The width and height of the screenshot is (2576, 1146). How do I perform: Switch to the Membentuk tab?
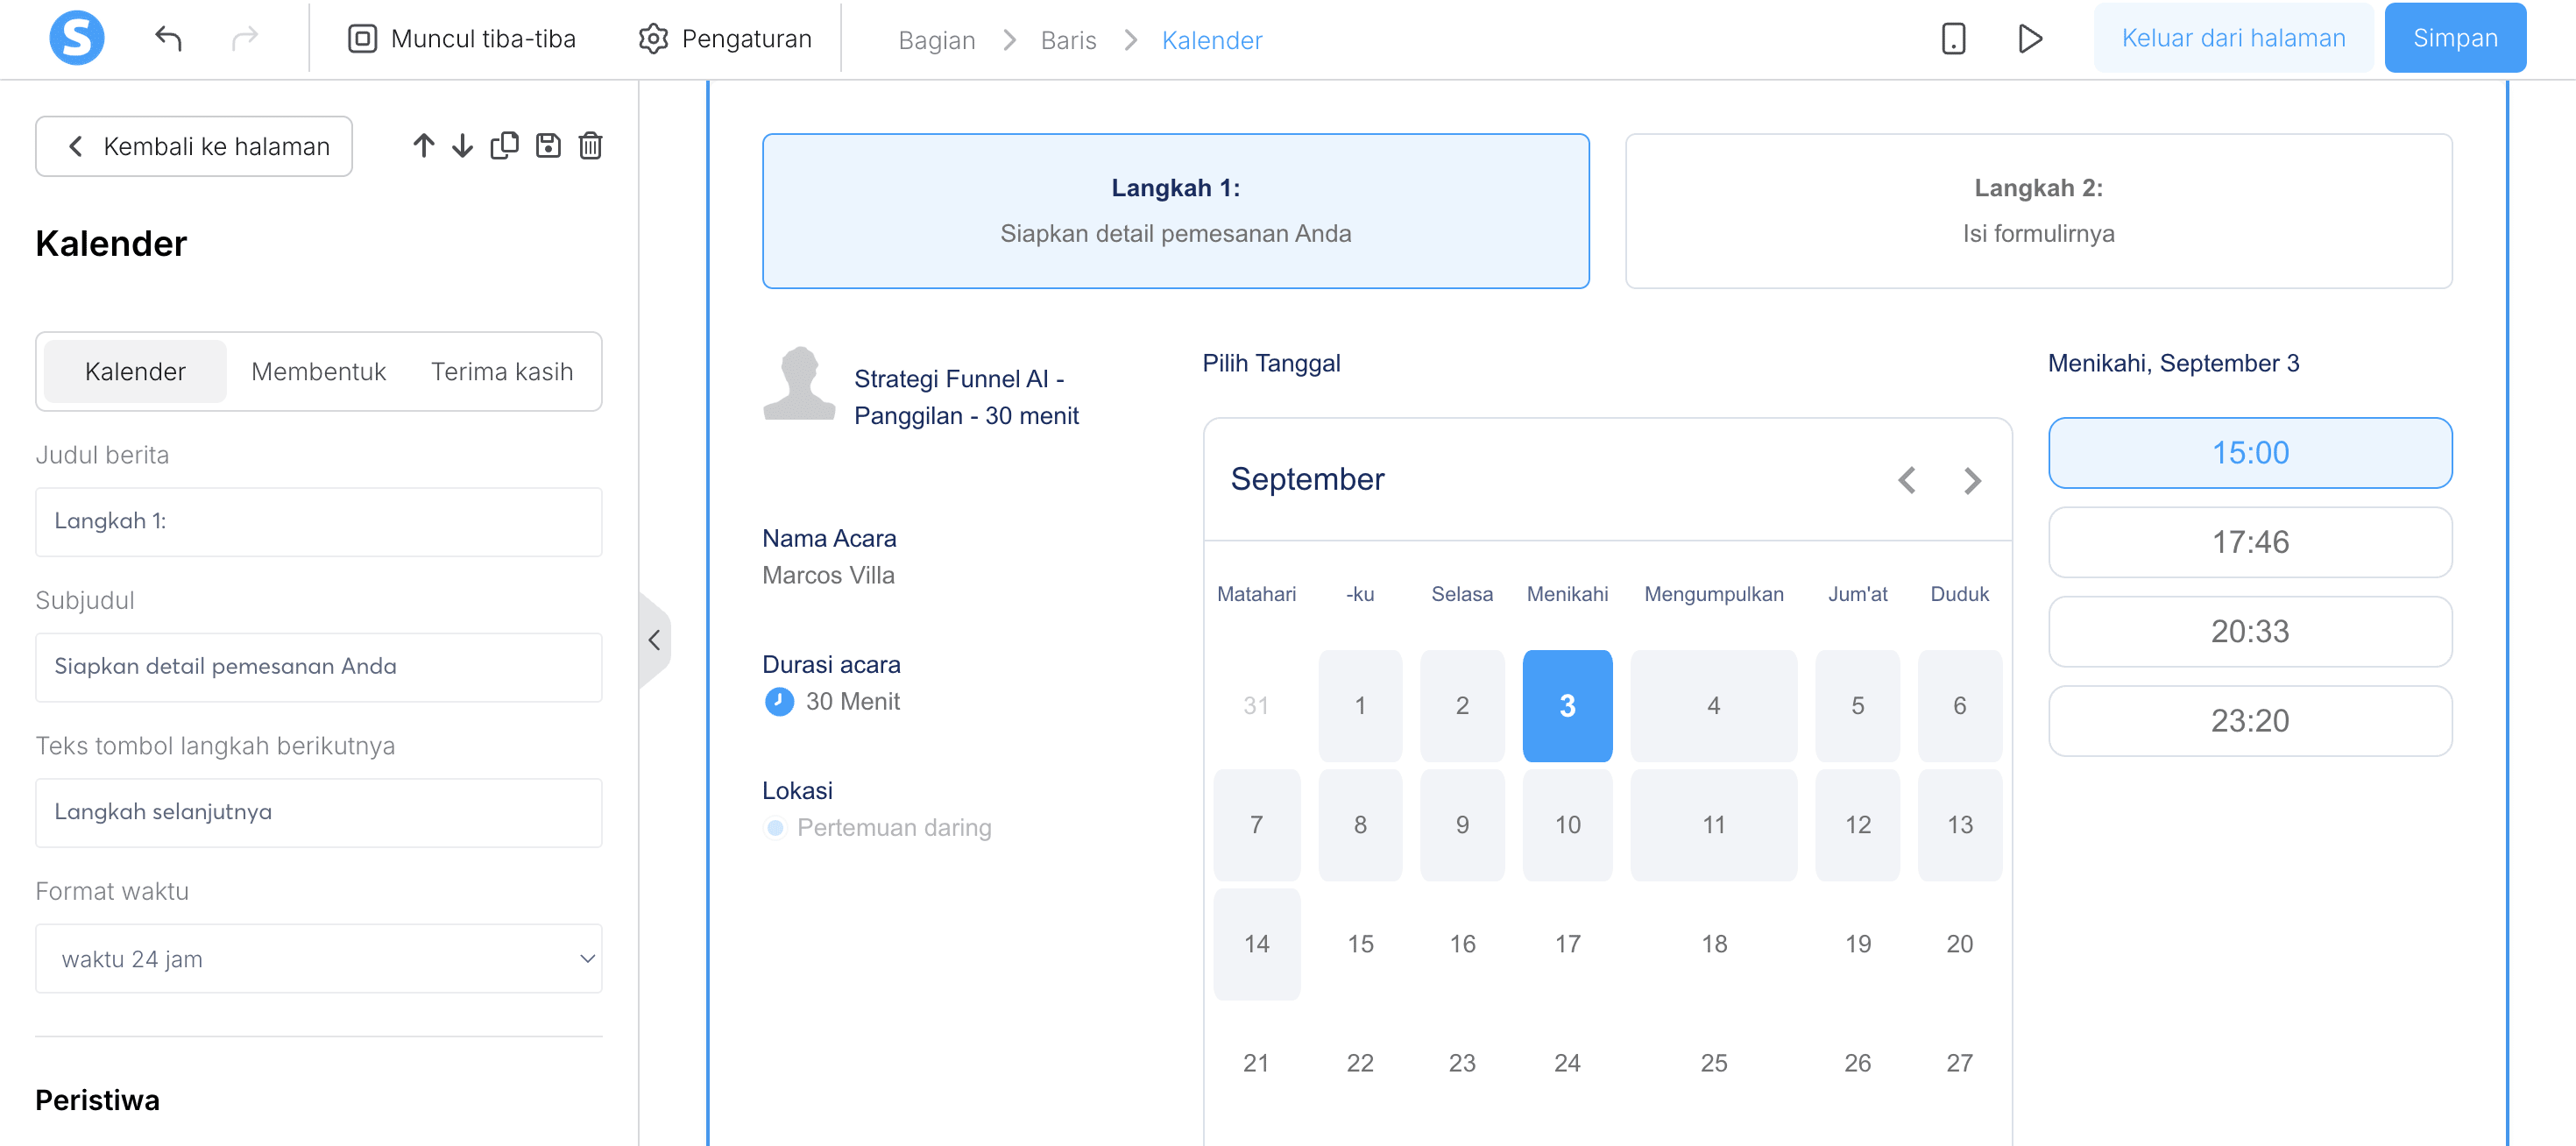click(318, 372)
